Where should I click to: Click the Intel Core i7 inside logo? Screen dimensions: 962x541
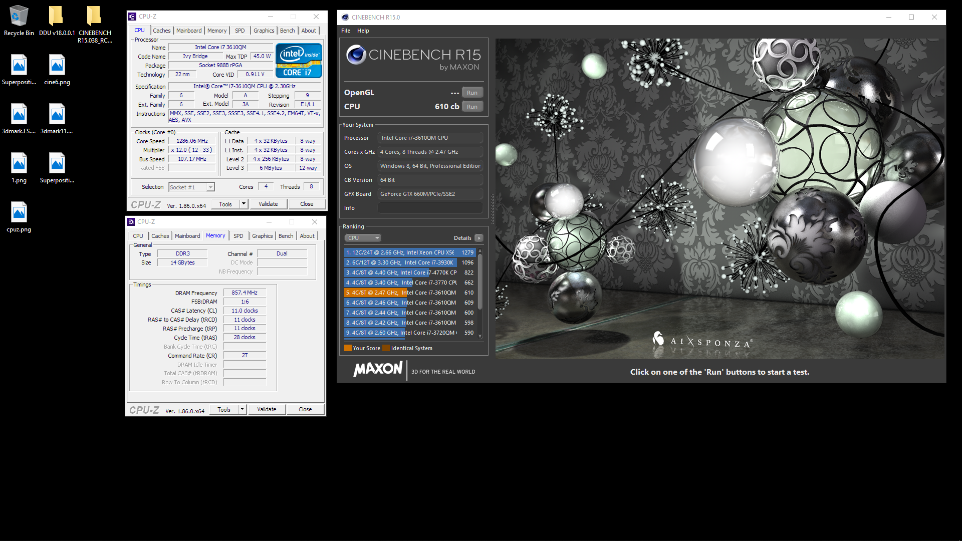[299, 61]
